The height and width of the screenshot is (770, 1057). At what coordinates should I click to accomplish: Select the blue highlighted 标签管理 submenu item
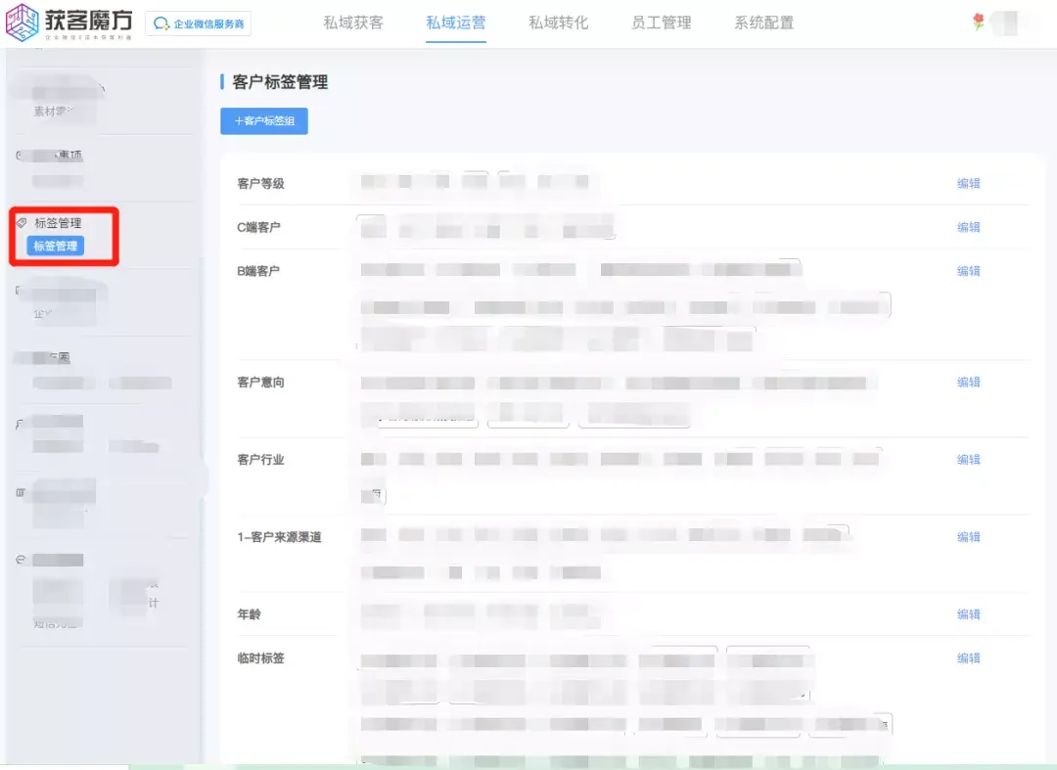click(56, 247)
